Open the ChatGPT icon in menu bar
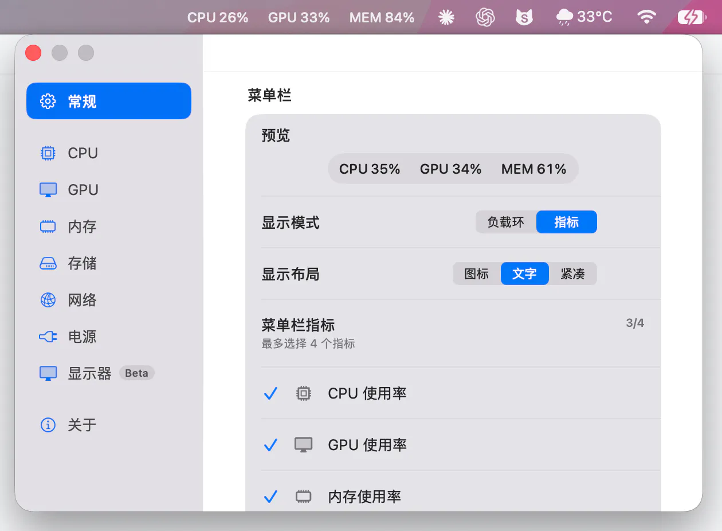The height and width of the screenshot is (531, 722). 485,17
